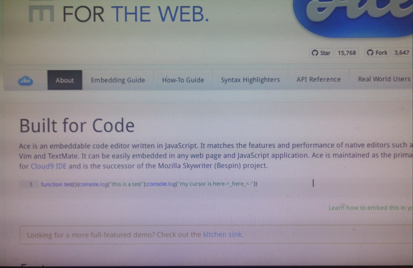Viewport: 413px width, 268px height.
Task: Click the Ace cloud logo in the navigation bar
Action: (x=25, y=80)
